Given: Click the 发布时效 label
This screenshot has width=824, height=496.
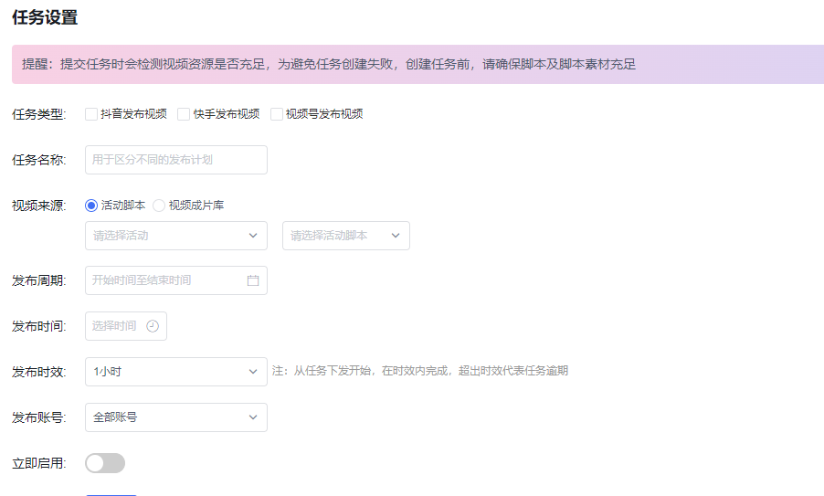Looking at the screenshot, I should coord(39,372).
